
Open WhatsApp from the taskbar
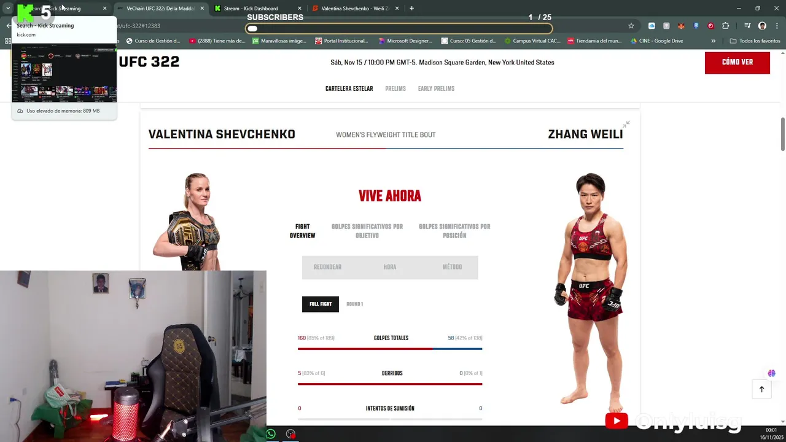271,434
